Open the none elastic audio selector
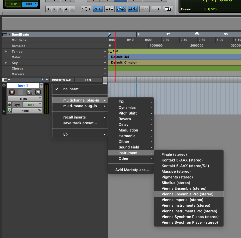The height and width of the screenshot is (238, 241). tap(27, 111)
